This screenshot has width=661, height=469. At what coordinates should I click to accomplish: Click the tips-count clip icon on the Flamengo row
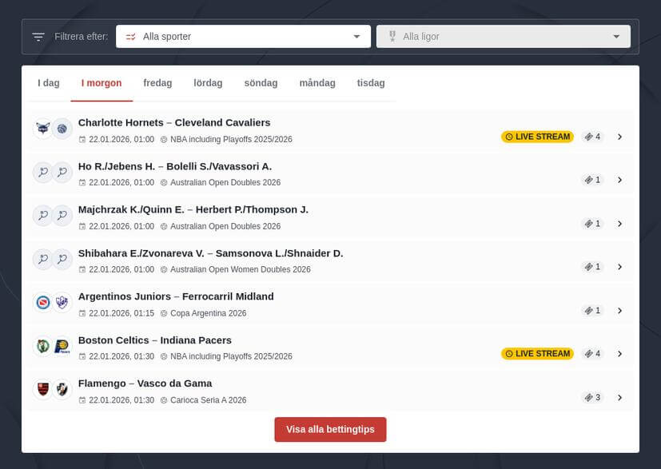[x=588, y=397]
